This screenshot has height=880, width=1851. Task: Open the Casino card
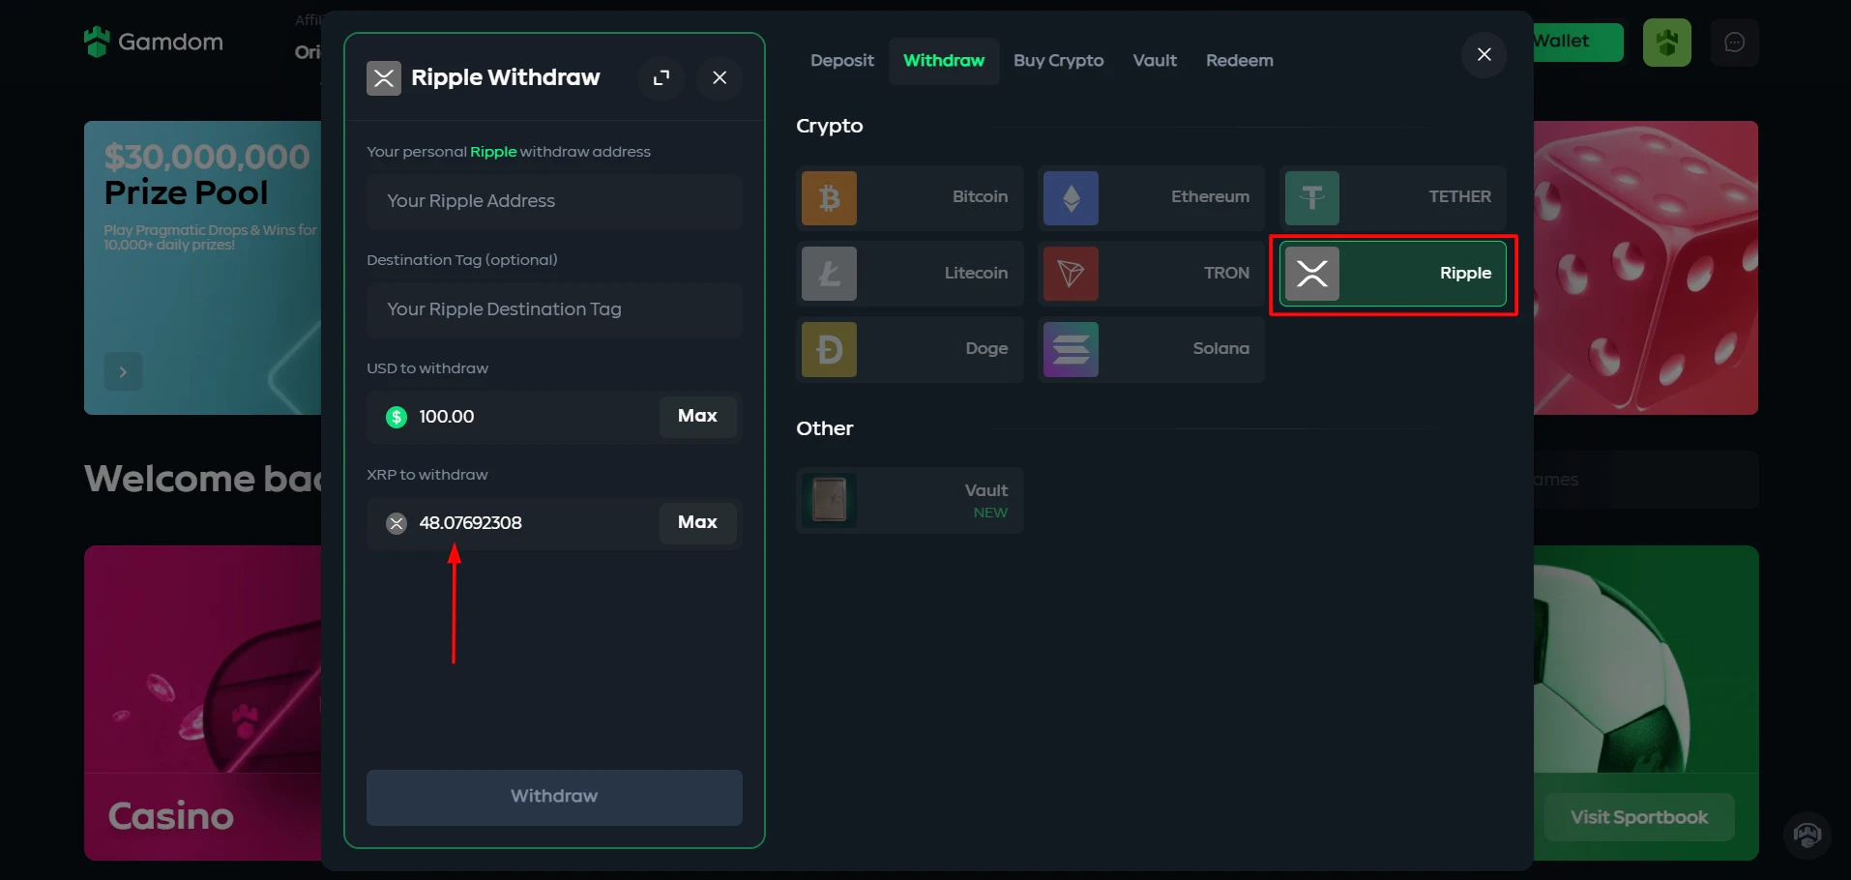point(203,703)
